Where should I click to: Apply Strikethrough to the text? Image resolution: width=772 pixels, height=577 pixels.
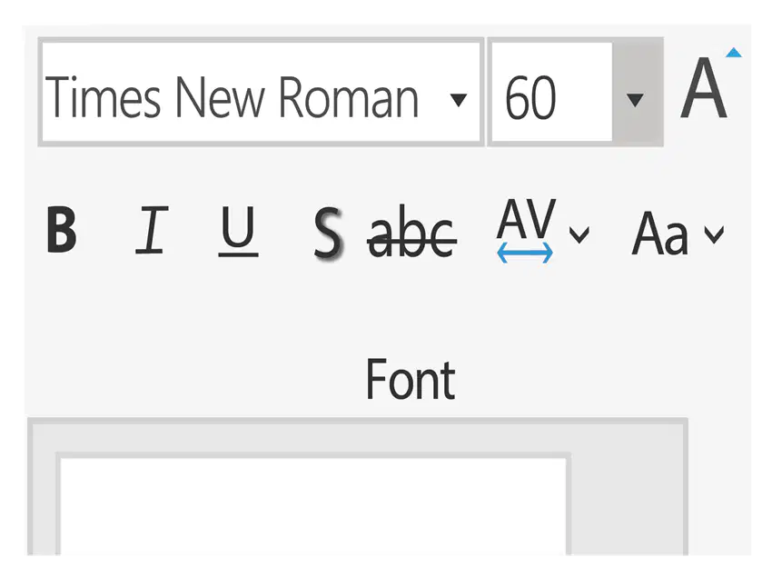pyautogui.click(x=411, y=233)
